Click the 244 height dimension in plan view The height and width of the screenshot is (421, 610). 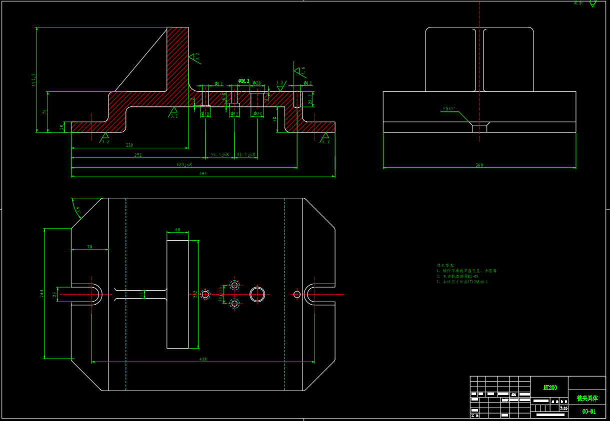42,294
